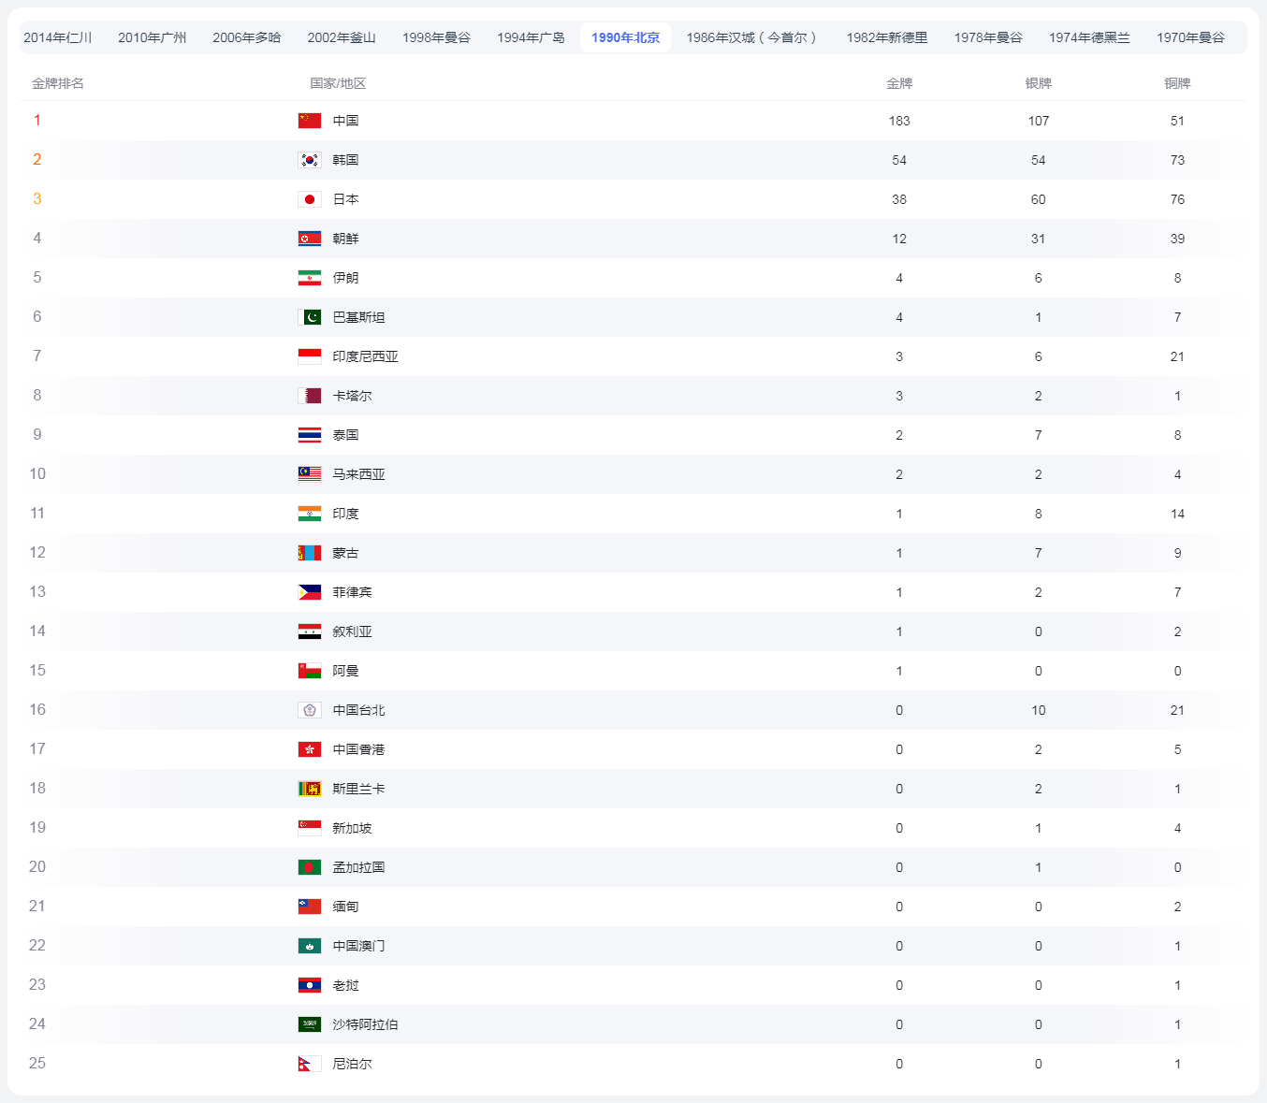
Task: Click the Malaysia flag icon
Action: tap(310, 474)
